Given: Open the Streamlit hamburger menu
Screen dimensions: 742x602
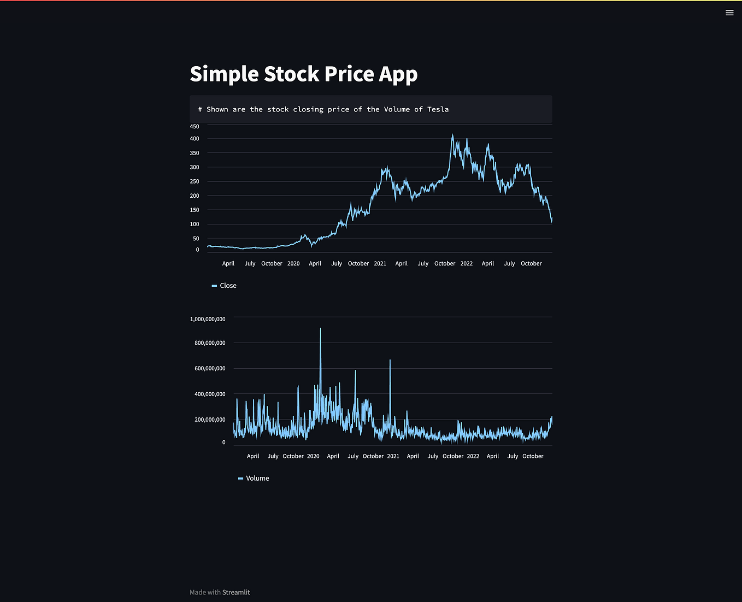Looking at the screenshot, I should click(729, 13).
